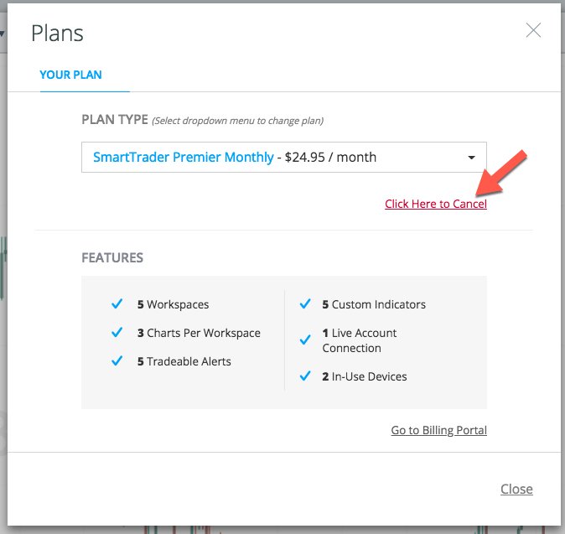
Task: Switch to the YOUR PLAN tab
Action: 70,75
